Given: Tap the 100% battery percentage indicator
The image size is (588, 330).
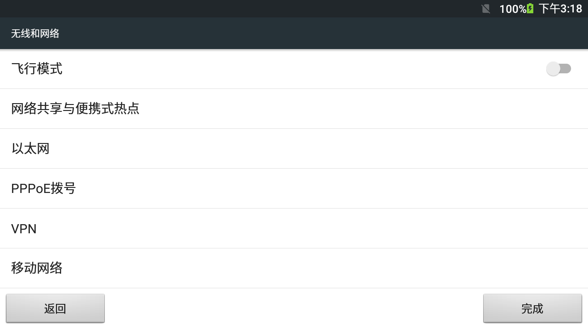Looking at the screenshot, I should point(513,9).
